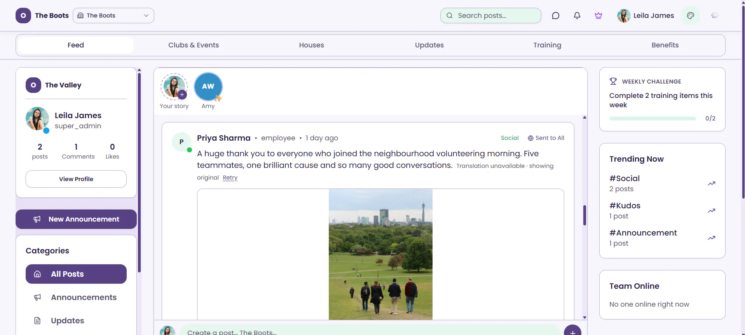The width and height of the screenshot is (745, 335).
Task: Click the weekly challenge trophy icon
Action: [613, 81]
